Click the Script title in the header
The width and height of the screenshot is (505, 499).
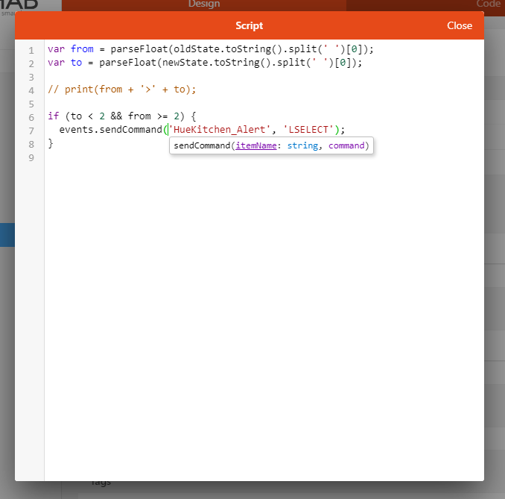pos(249,25)
